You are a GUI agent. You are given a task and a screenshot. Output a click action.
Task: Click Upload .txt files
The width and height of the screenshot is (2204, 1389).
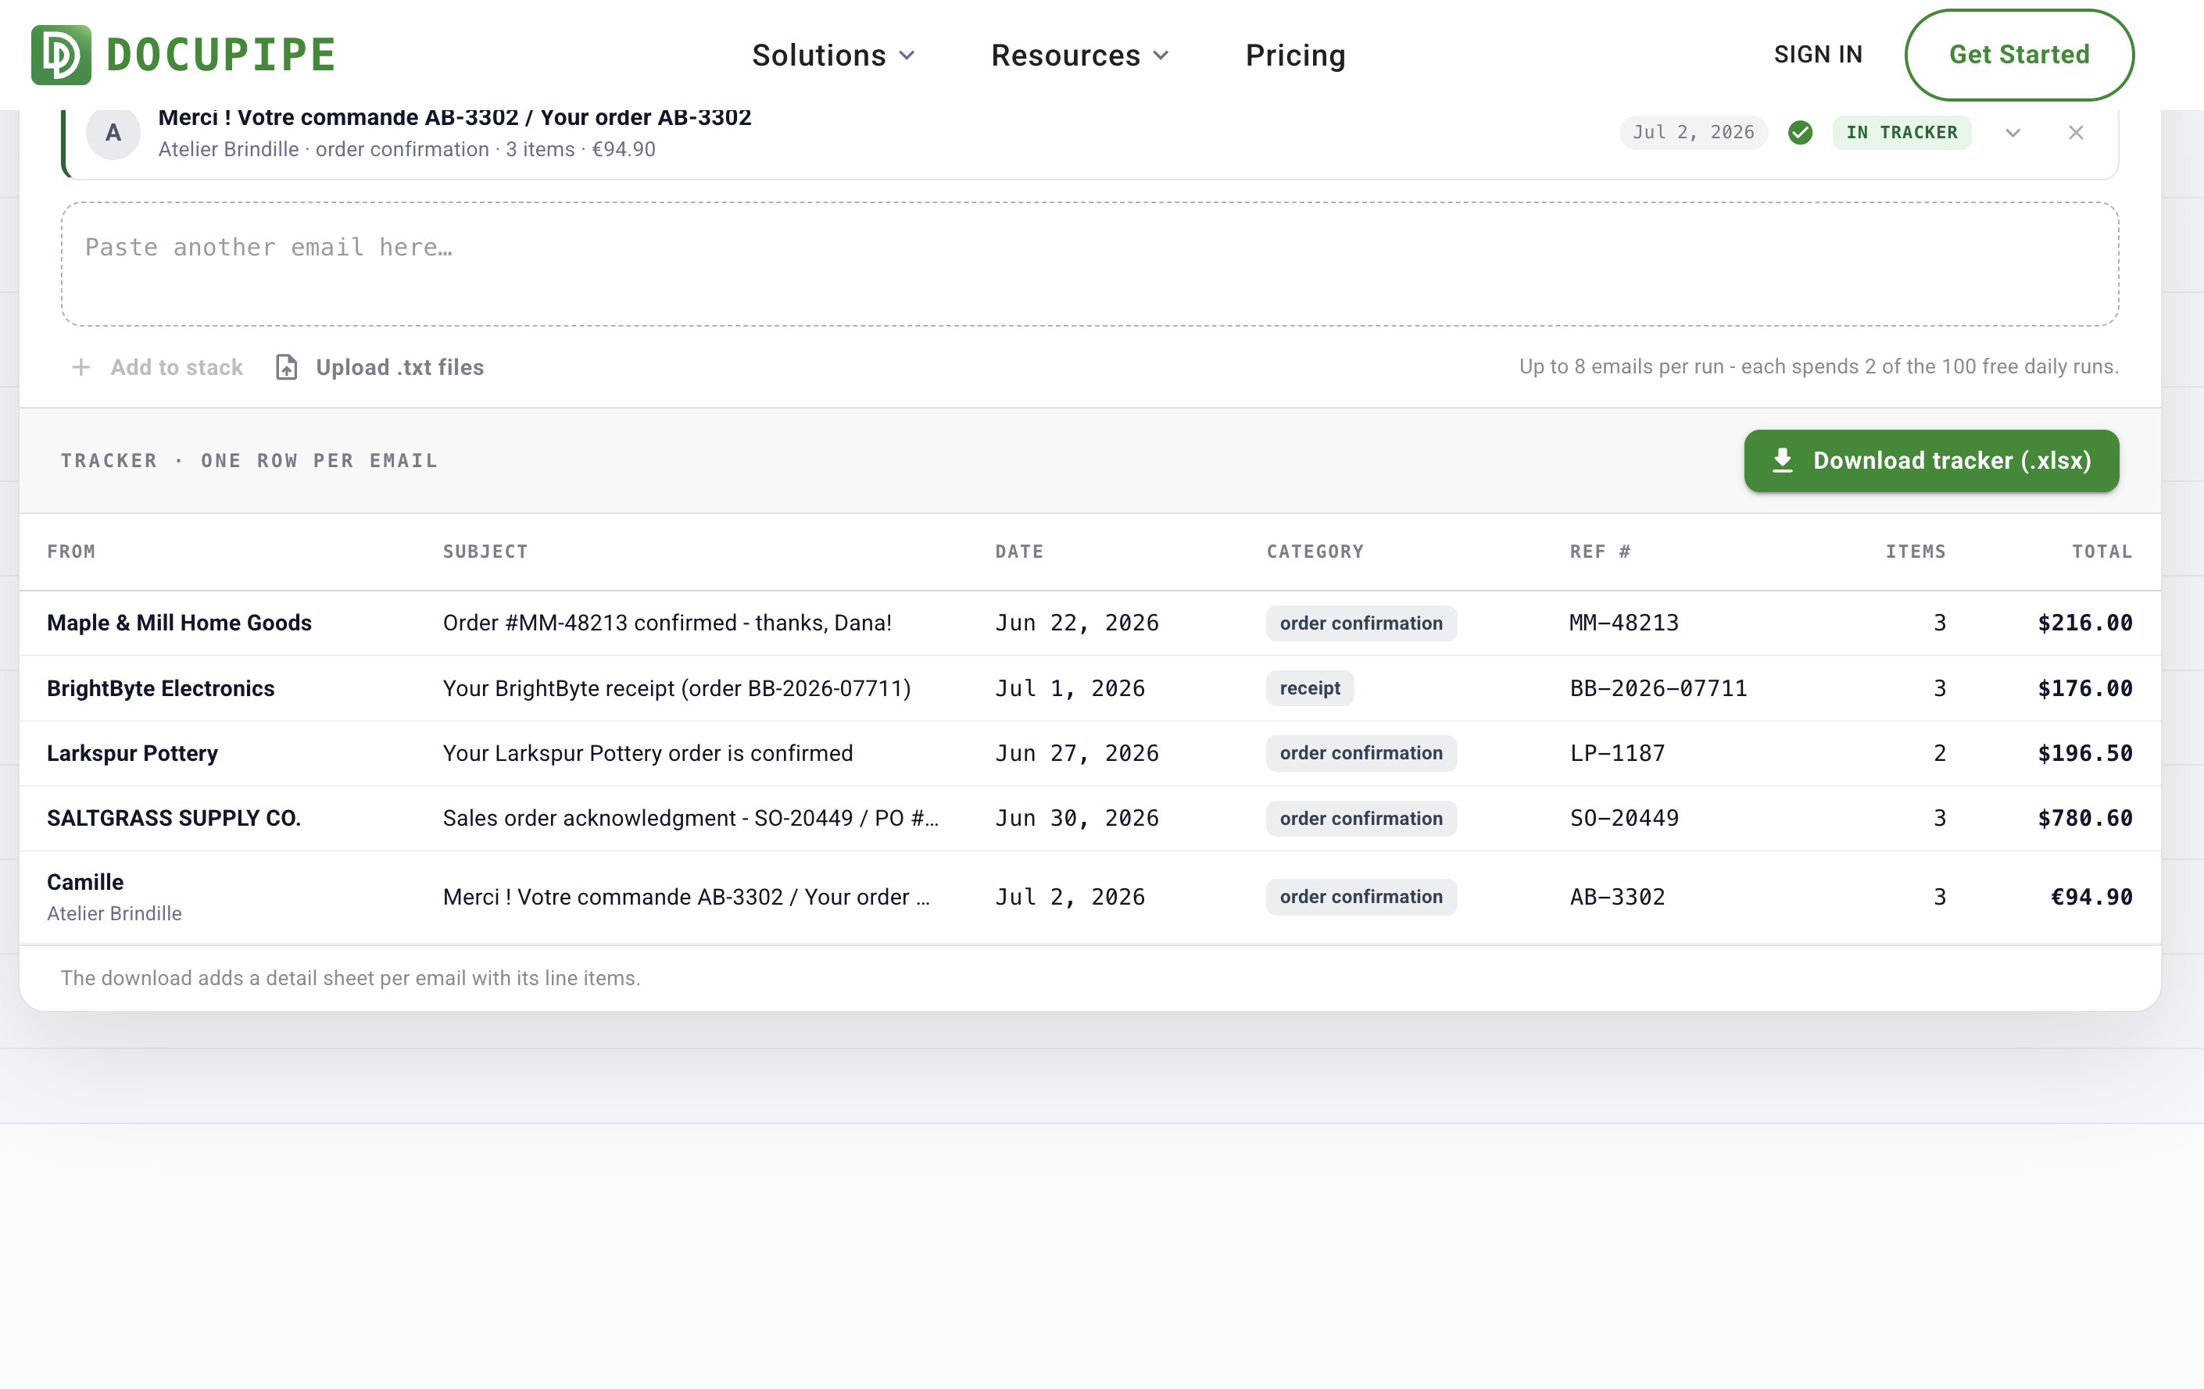(x=380, y=367)
